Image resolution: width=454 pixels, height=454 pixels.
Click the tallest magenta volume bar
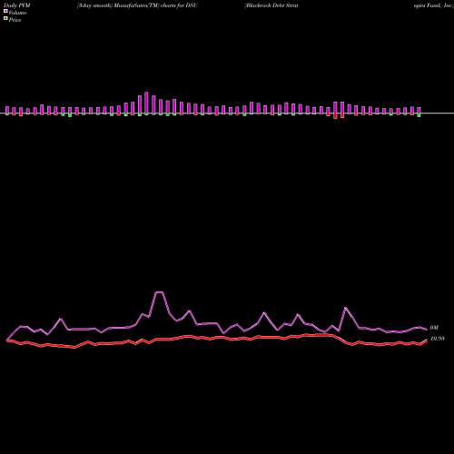[x=147, y=104]
